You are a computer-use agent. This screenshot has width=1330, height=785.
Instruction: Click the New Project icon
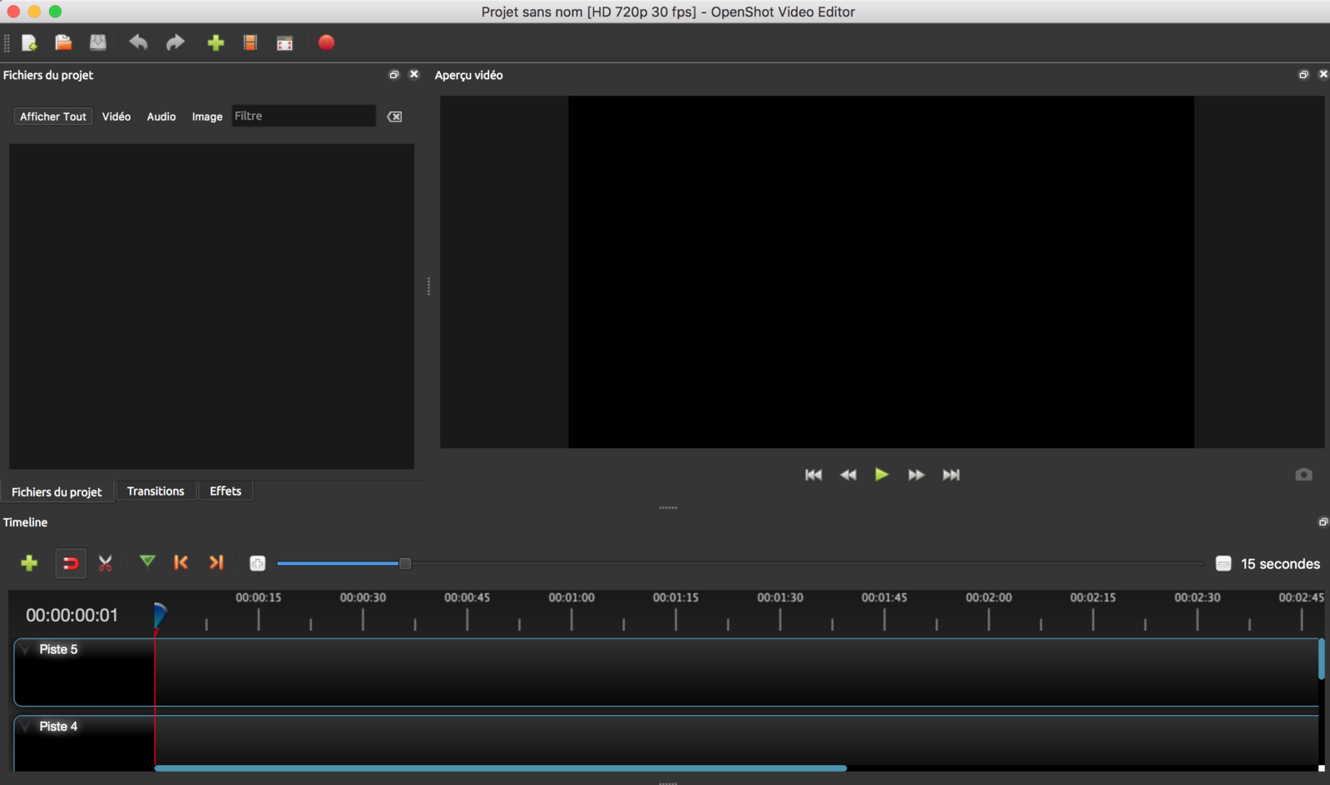[29, 43]
